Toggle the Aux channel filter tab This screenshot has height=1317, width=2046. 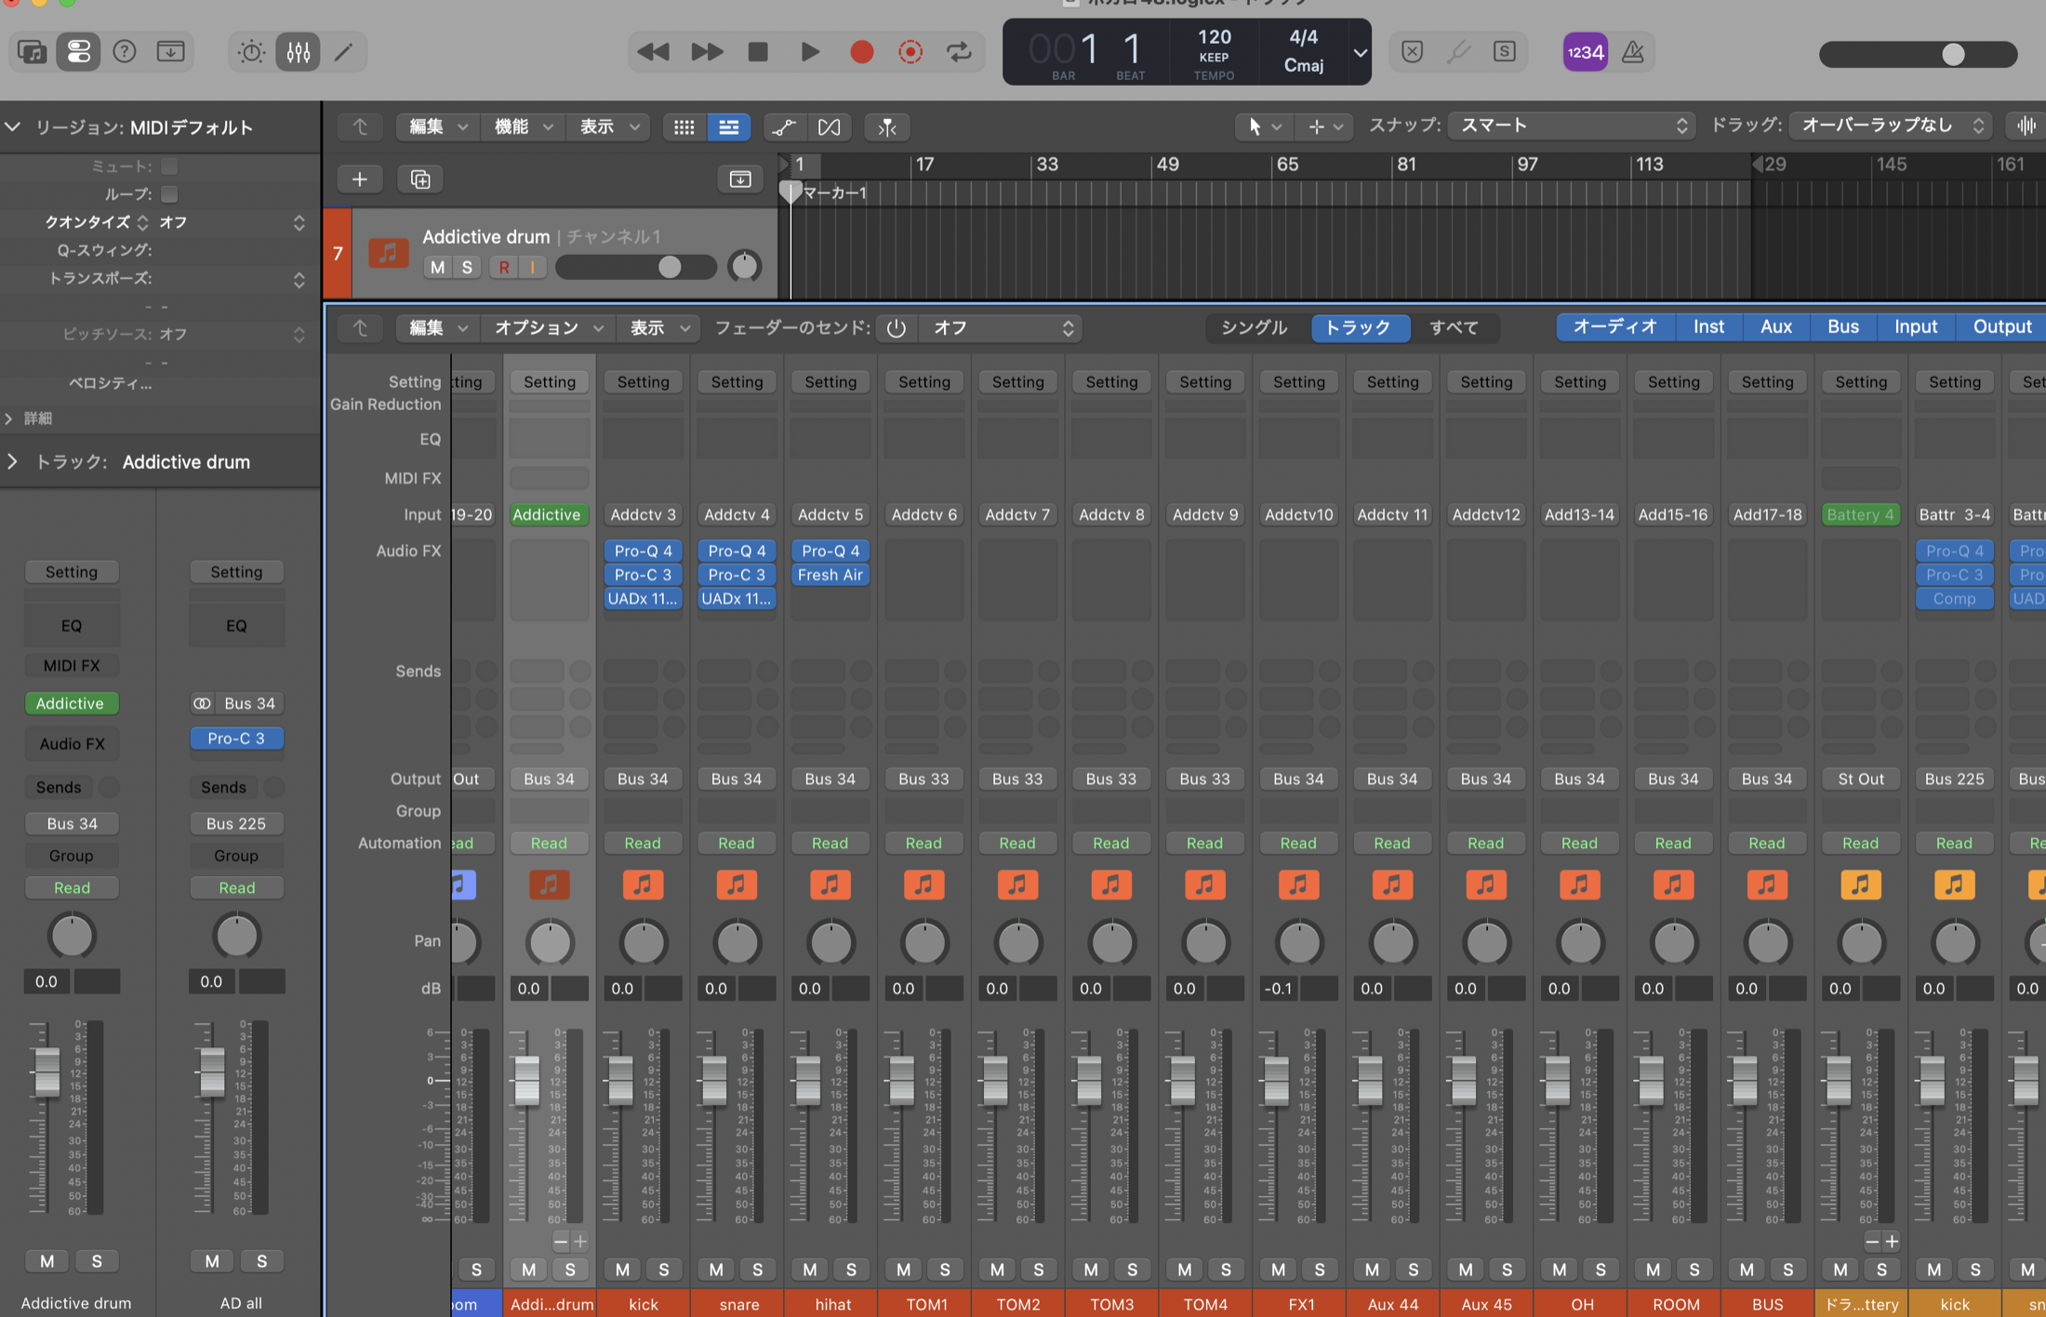pos(1775,326)
